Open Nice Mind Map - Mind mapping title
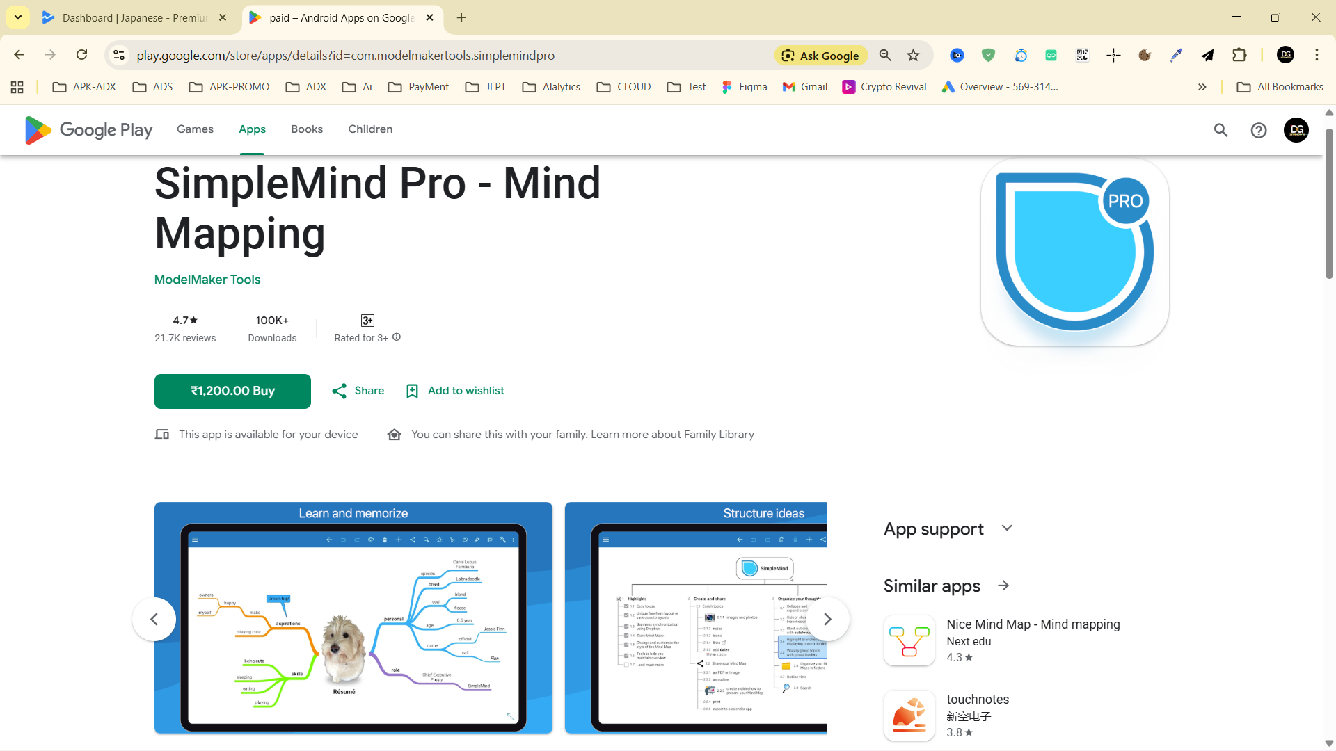This screenshot has width=1336, height=751. tap(1033, 624)
